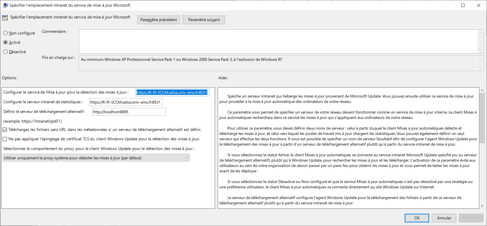Uncheck Téléchargez les fichiers sans URL checkbox

point(5,130)
